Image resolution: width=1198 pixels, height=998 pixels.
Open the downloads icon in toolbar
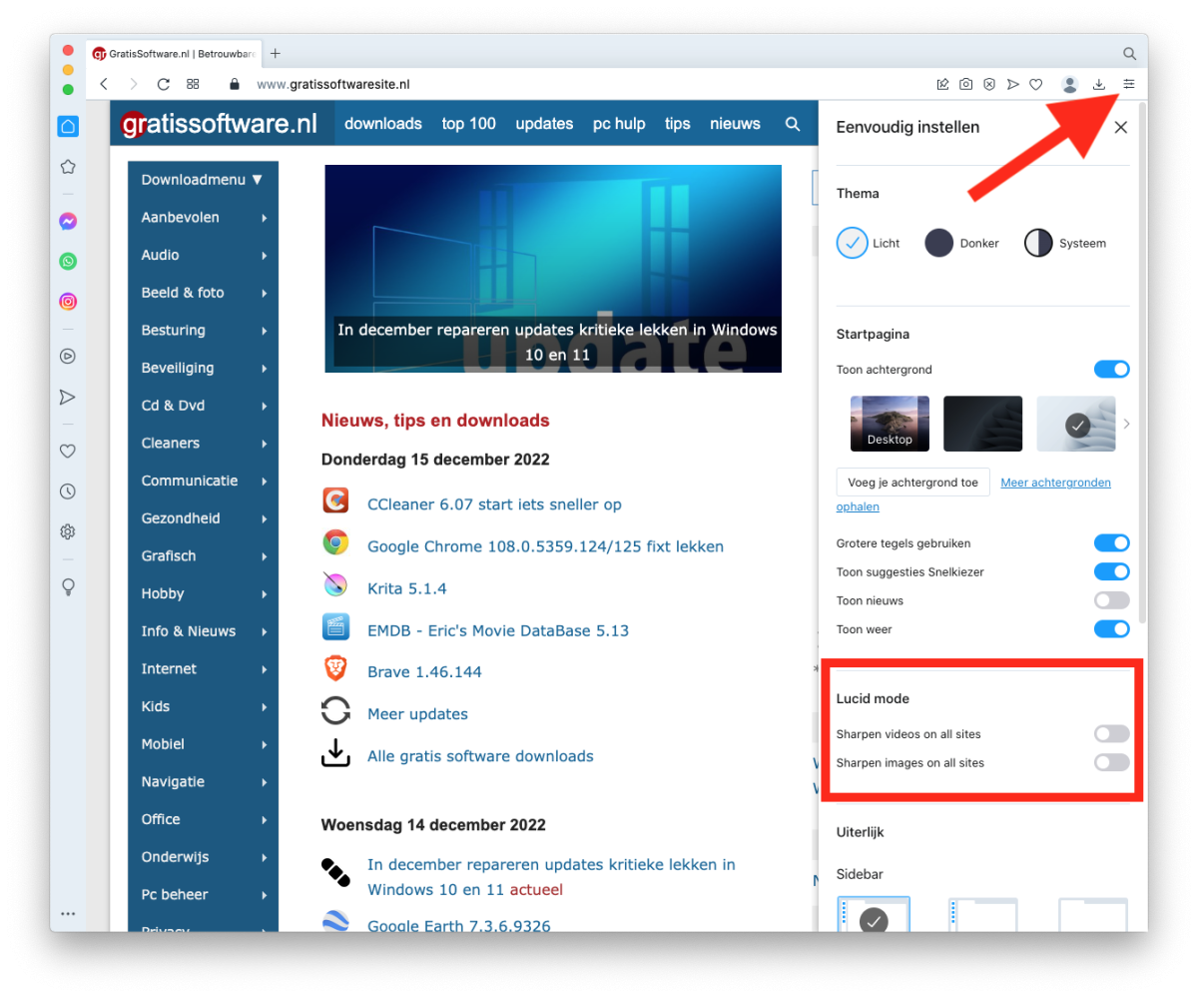click(x=1099, y=85)
